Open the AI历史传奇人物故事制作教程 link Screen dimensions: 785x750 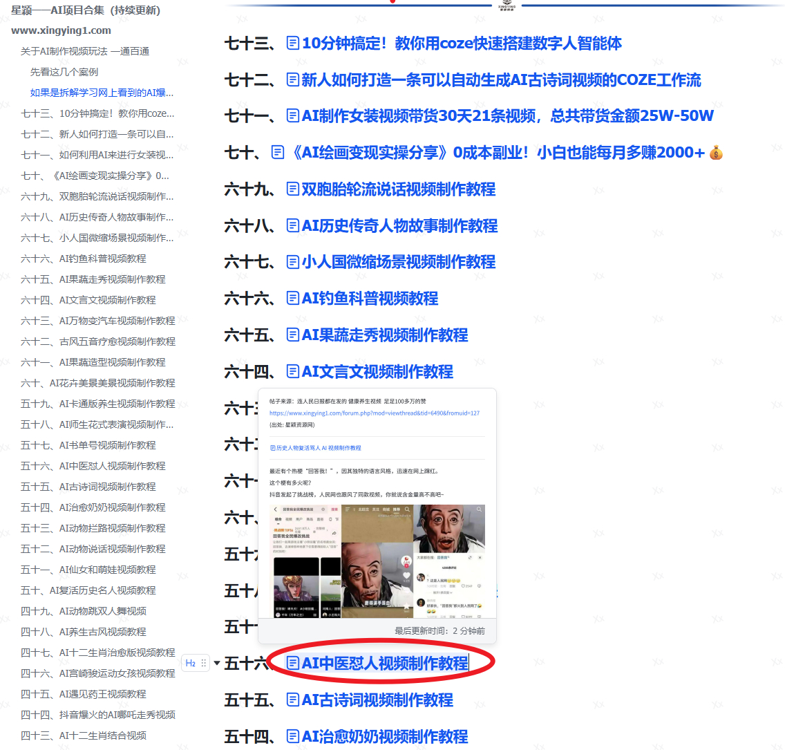(x=399, y=226)
